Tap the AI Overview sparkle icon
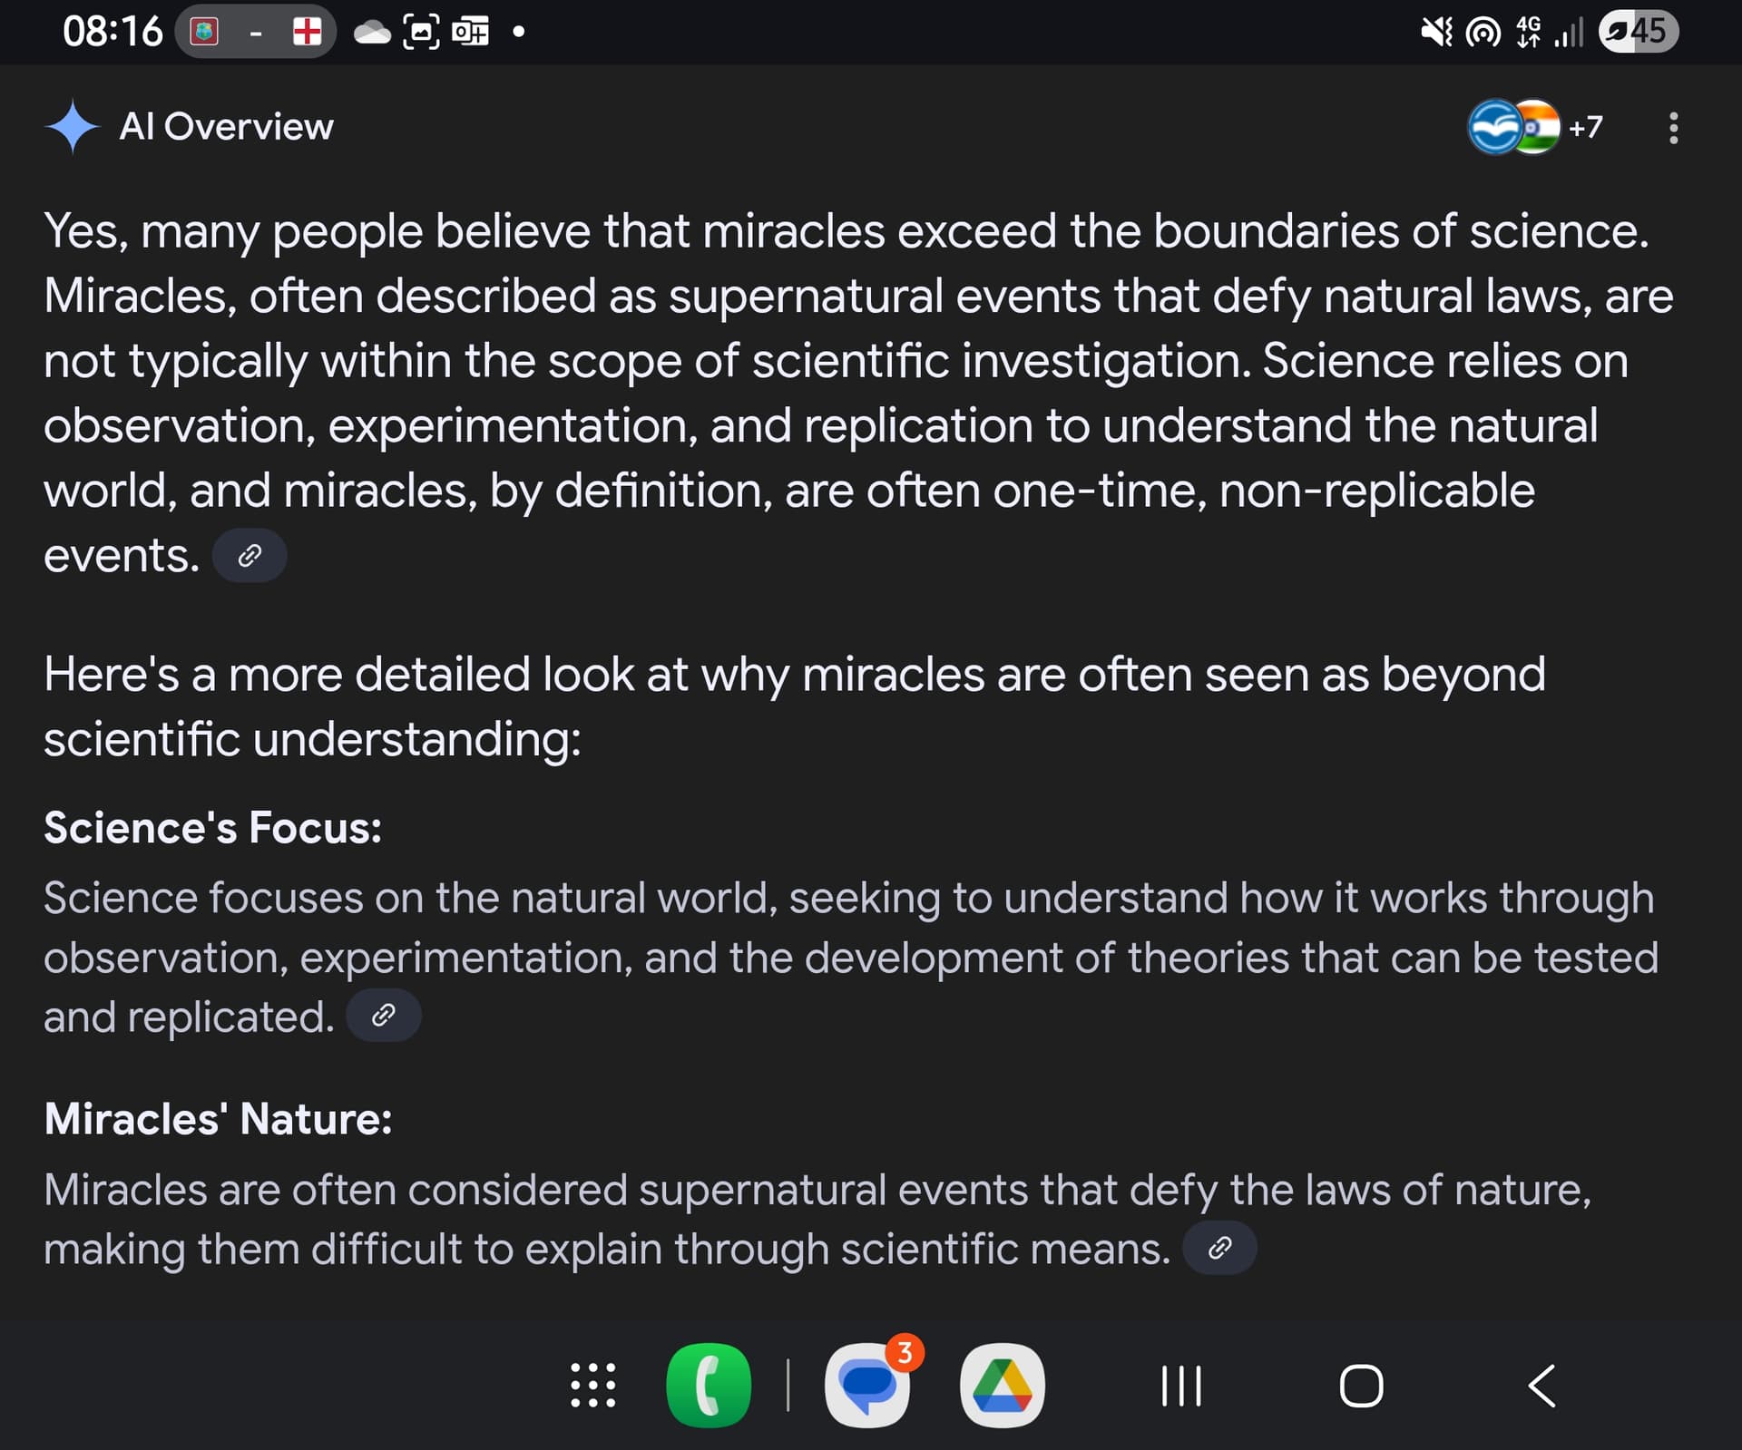The image size is (1742, 1450). click(x=72, y=127)
